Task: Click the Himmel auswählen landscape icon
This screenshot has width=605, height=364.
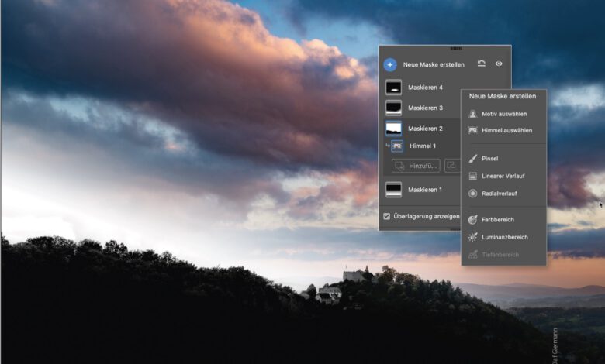Action: click(472, 131)
